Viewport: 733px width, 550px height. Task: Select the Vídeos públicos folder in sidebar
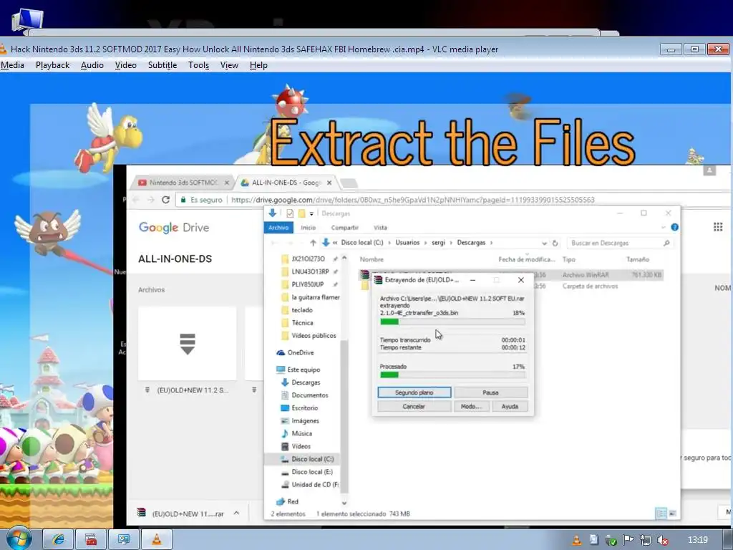[x=314, y=335]
